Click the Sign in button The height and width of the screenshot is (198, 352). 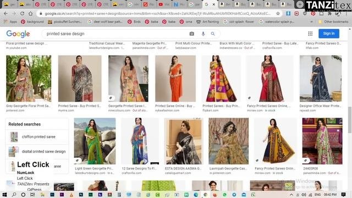pyautogui.click(x=329, y=34)
